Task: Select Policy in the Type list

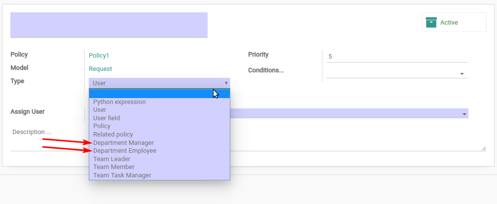Action: point(102,126)
